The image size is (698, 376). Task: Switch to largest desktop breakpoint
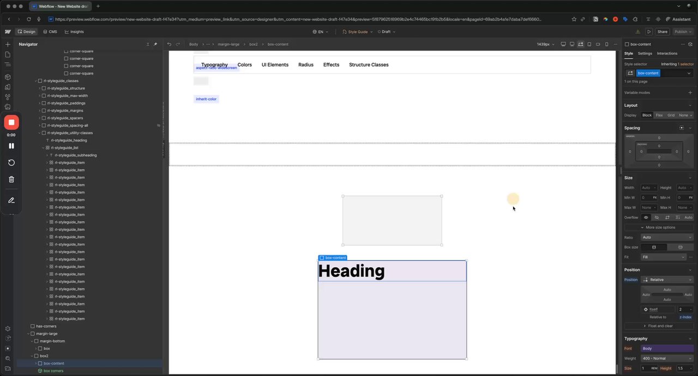tap(563, 44)
